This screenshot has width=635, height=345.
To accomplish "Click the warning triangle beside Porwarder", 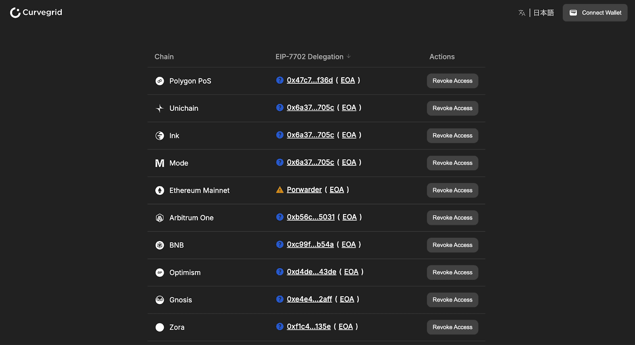I will click(x=280, y=190).
